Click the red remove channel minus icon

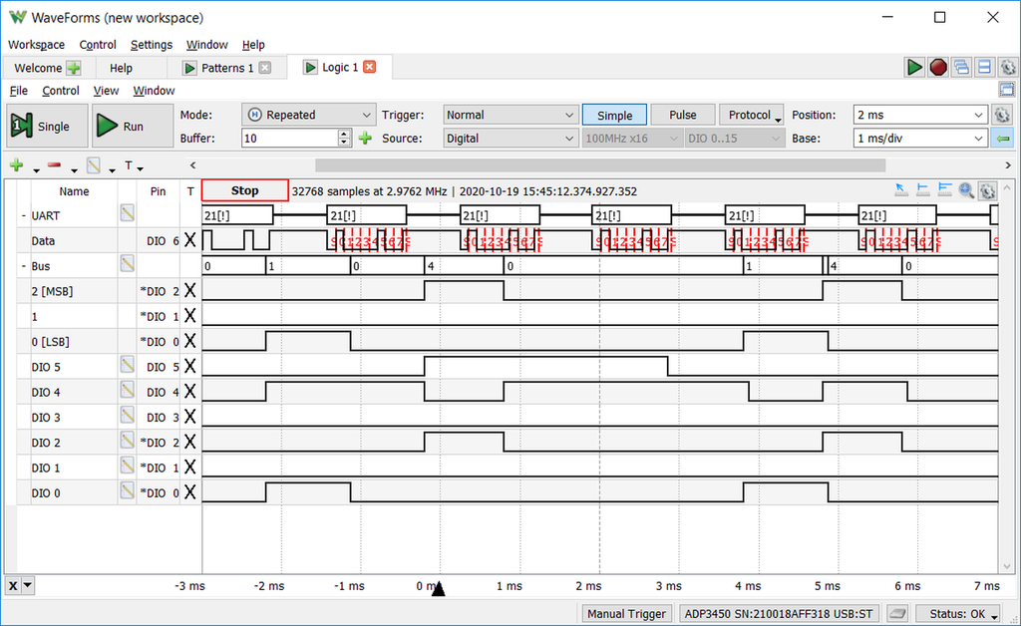pos(54,165)
